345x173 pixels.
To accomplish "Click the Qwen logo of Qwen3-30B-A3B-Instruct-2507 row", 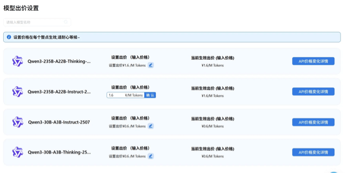I will 17,122.
